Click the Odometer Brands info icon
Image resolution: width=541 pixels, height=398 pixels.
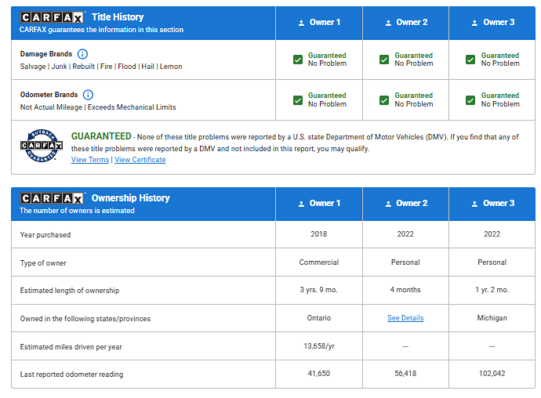point(88,95)
